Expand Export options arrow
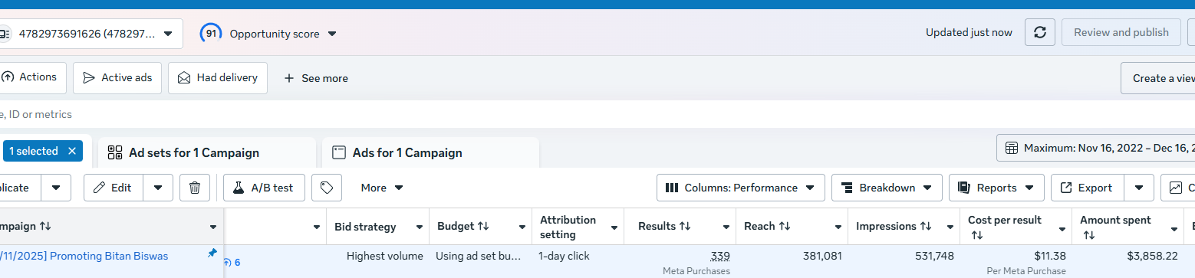The height and width of the screenshot is (278, 1195). 1139,188
